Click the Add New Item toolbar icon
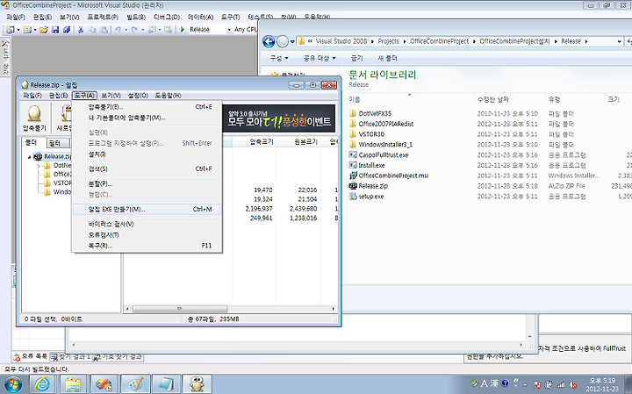Screen dimensions: 632x394 click(x=27, y=30)
